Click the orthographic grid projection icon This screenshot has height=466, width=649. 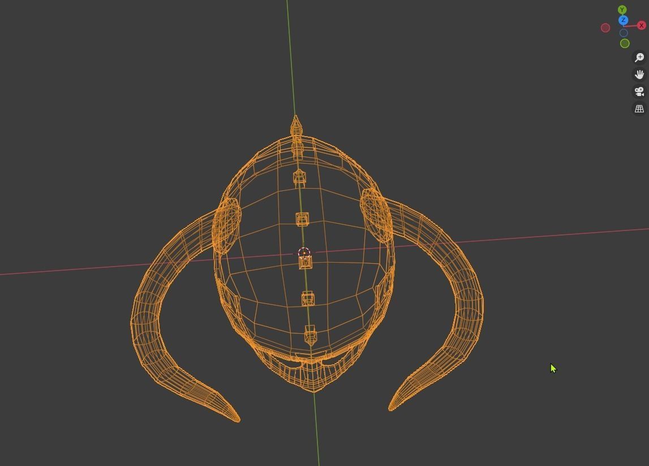pos(639,108)
